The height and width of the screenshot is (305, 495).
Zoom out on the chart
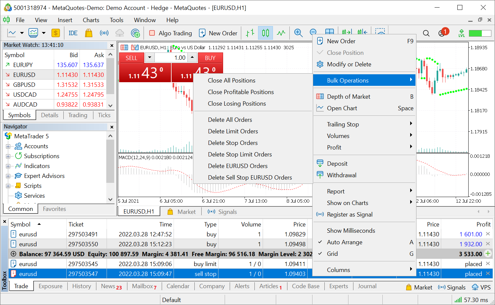(313, 33)
